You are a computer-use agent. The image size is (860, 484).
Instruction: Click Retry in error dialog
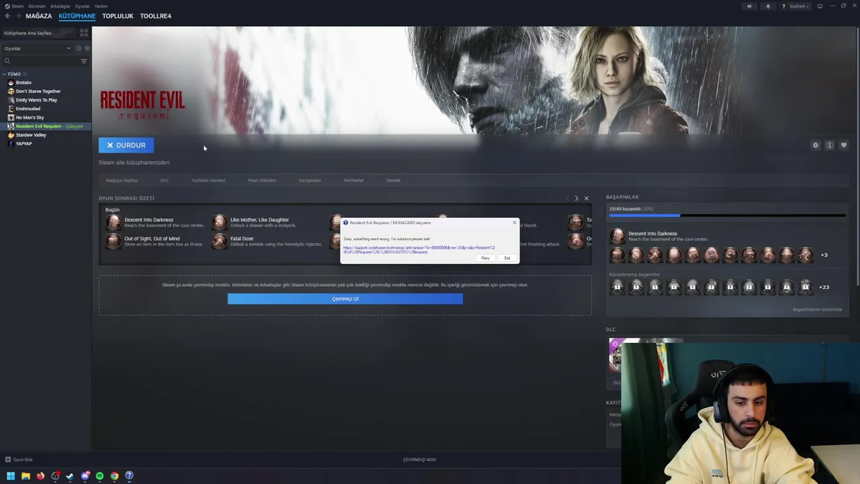click(485, 258)
